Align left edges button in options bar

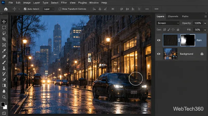(94, 9)
